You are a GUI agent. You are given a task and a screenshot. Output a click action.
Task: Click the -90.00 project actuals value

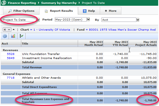click(151, 58)
